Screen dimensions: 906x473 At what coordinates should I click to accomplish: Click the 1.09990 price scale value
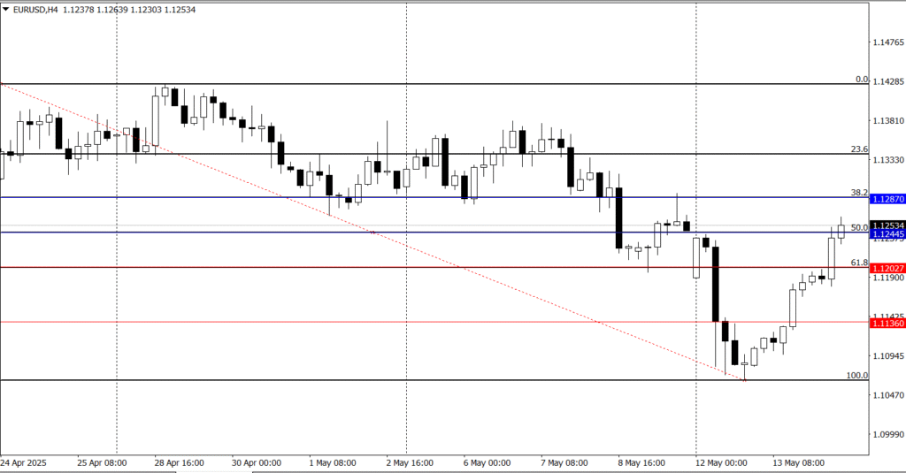pos(889,434)
